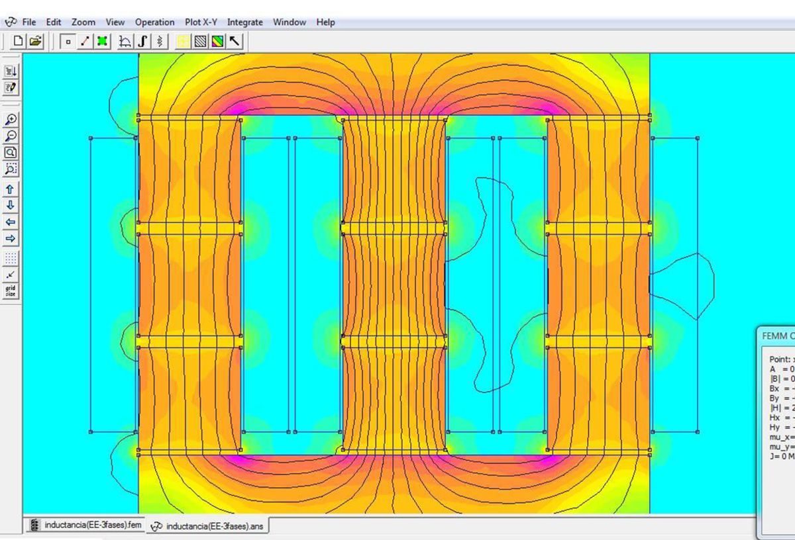Open a file with the folder icon
Viewport: 795px width, 540px height.
(35, 42)
